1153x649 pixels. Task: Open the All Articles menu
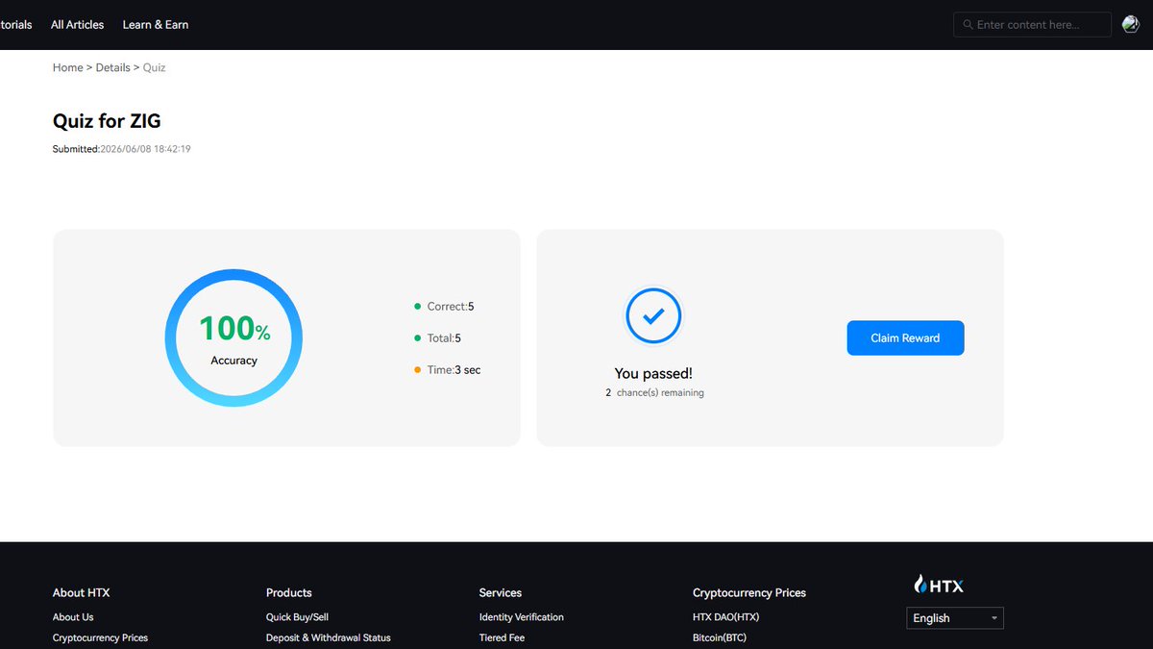click(77, 25)
